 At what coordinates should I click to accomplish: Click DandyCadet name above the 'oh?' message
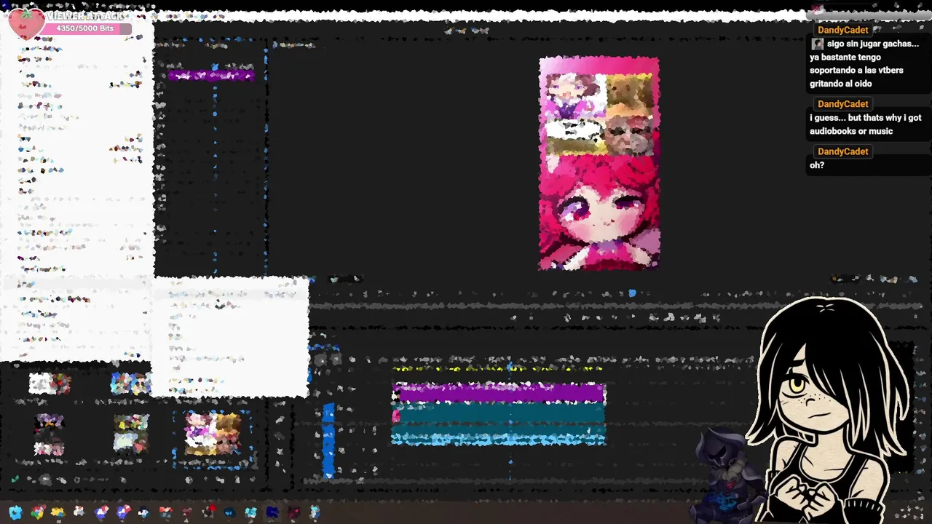(x=842, y=151)
